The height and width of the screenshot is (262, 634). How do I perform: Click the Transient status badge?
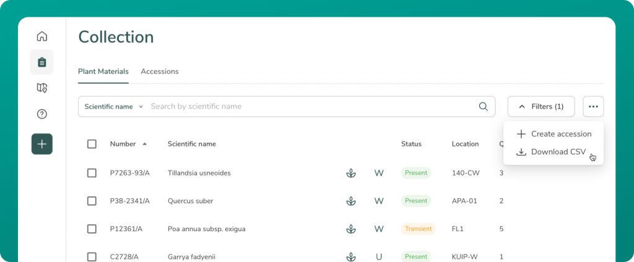[419, 229]
